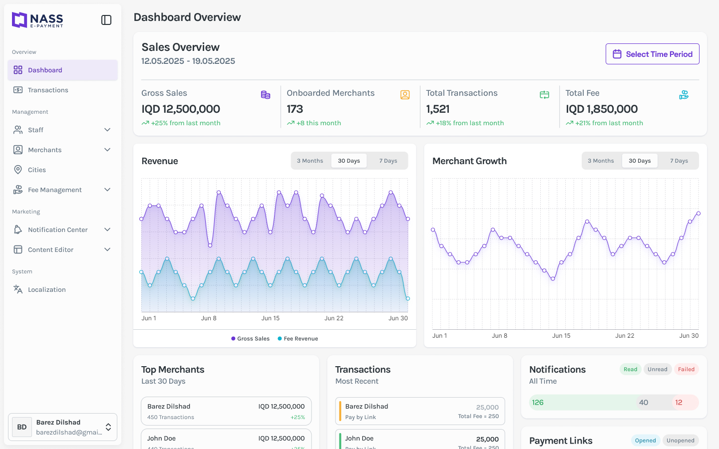719x449 pixels.
Task: Click the Fee Management hand-coin icon
Action: coord(18,190)
